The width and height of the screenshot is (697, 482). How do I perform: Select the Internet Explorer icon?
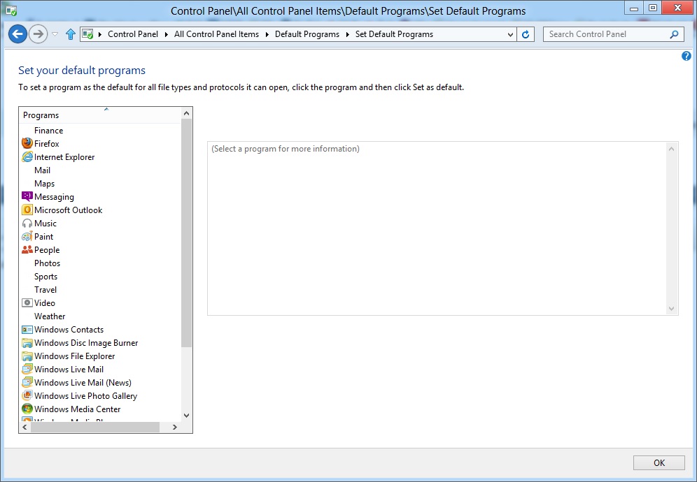click(27, 157)
